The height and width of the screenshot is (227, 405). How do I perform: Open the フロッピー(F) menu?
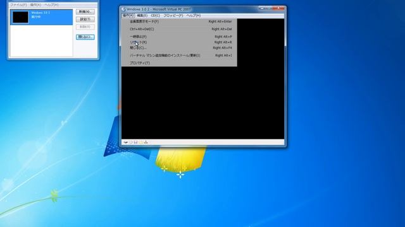[x=173, y=15]
